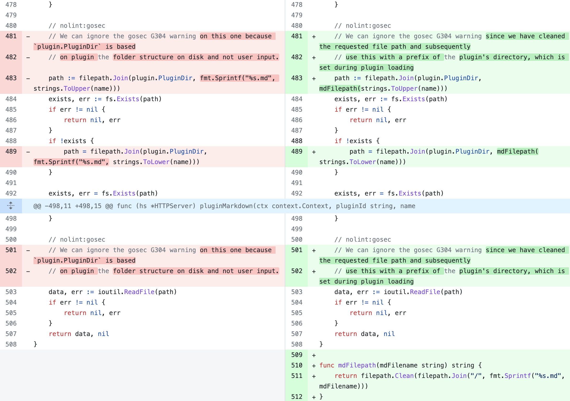Image resolution: width=570 pixels, height=401 pixels.
Task: Click the highlighted mdFilepath( text on right line 489
Action: [x=517, y=151]
